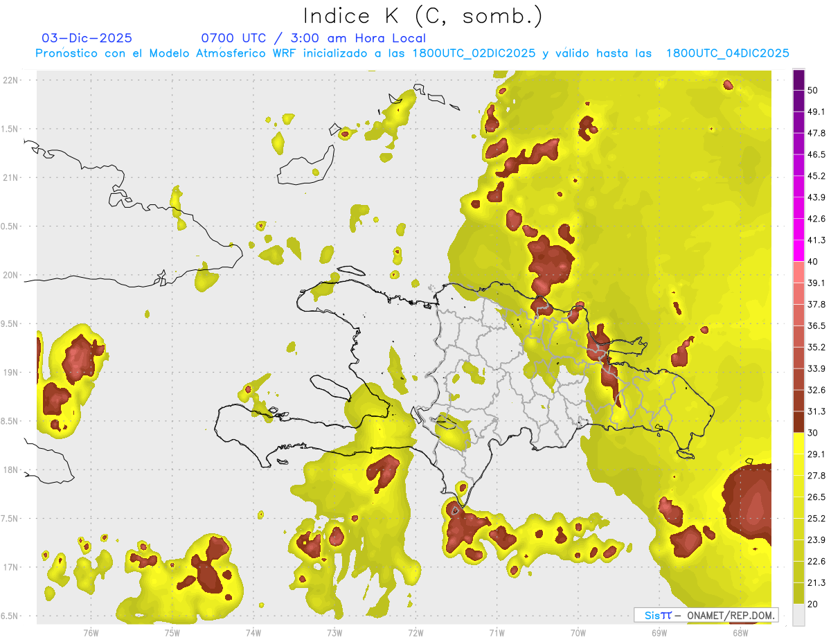Click the '70W' longitude label
The width and height of the screenshot is (831, 642).
pos(578,632)
